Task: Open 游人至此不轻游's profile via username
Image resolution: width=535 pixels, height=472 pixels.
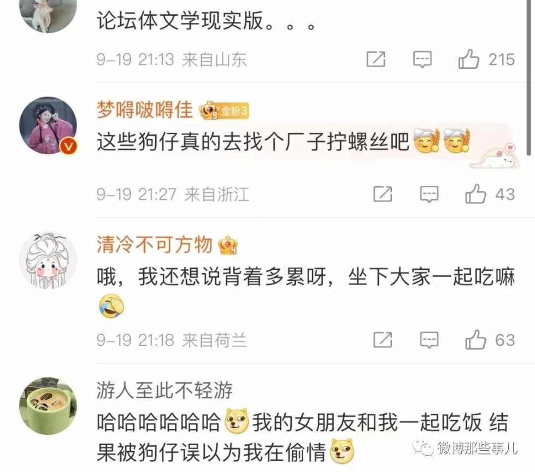Action: point(164,390)
